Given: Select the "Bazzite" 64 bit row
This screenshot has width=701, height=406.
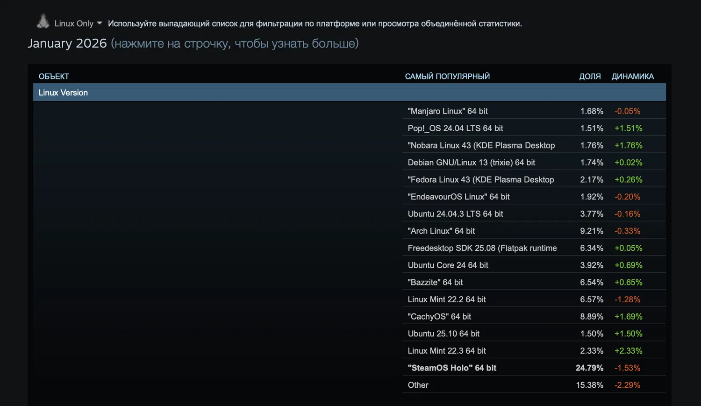Looking at the screenshot, I should [435, 282].
